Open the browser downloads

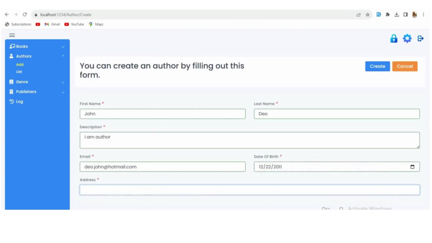[397, 15]
